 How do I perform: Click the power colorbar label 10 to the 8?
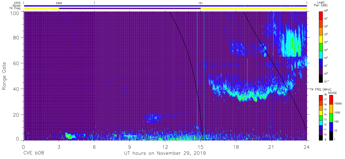pyautogui.click(x=326, y=11)
